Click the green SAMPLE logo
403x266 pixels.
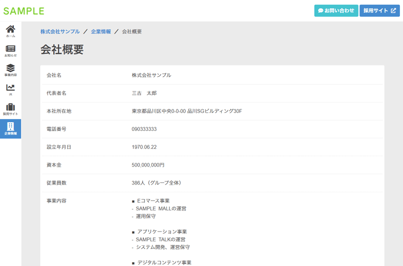pyautogui.click(x=24, y=11)
